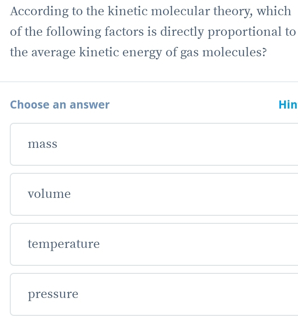Click the word "mass" label text
The image size is (298, 331).
(42, 144)
